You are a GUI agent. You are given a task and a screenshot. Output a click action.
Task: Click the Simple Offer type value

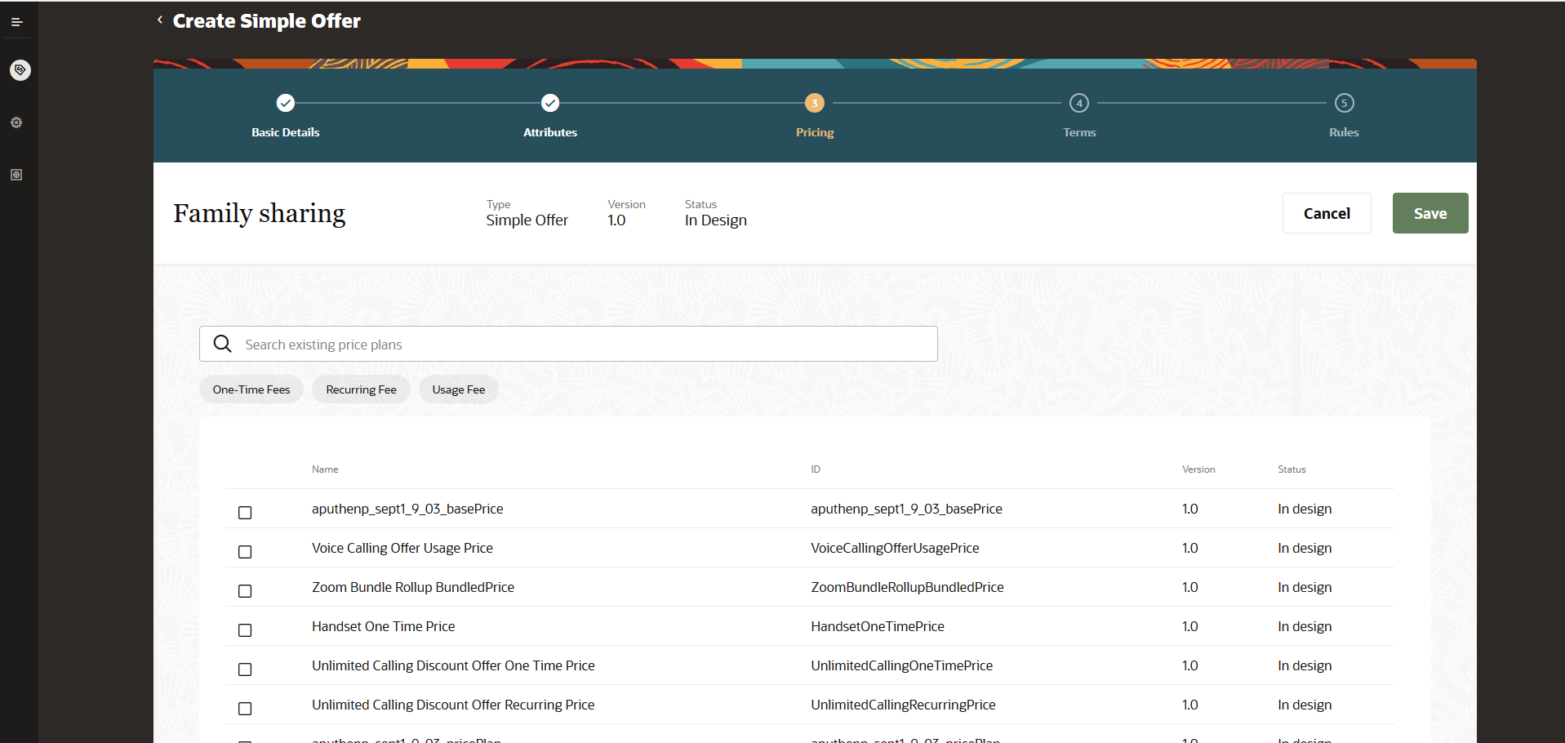527,220
